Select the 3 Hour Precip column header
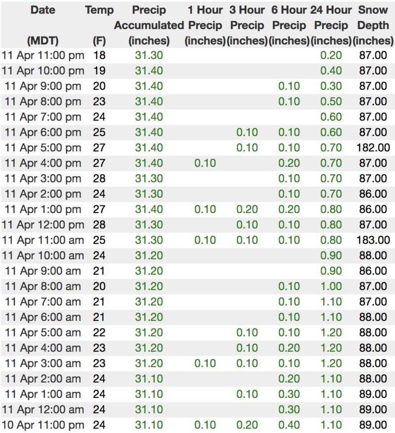This screenshot has height=433, width=395. click(x=247, y=25)
